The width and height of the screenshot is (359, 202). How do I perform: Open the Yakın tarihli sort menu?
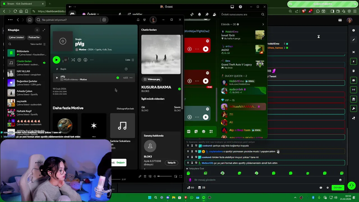[38, 44]
